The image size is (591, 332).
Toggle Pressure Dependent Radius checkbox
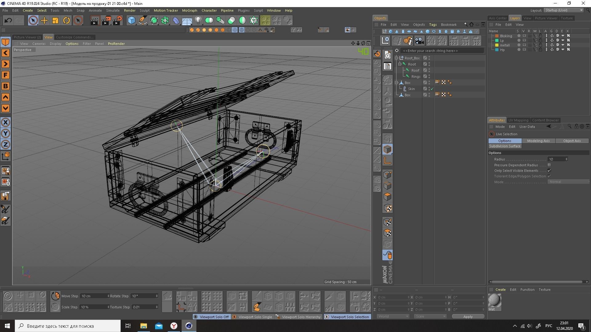[x=549, y=165]
